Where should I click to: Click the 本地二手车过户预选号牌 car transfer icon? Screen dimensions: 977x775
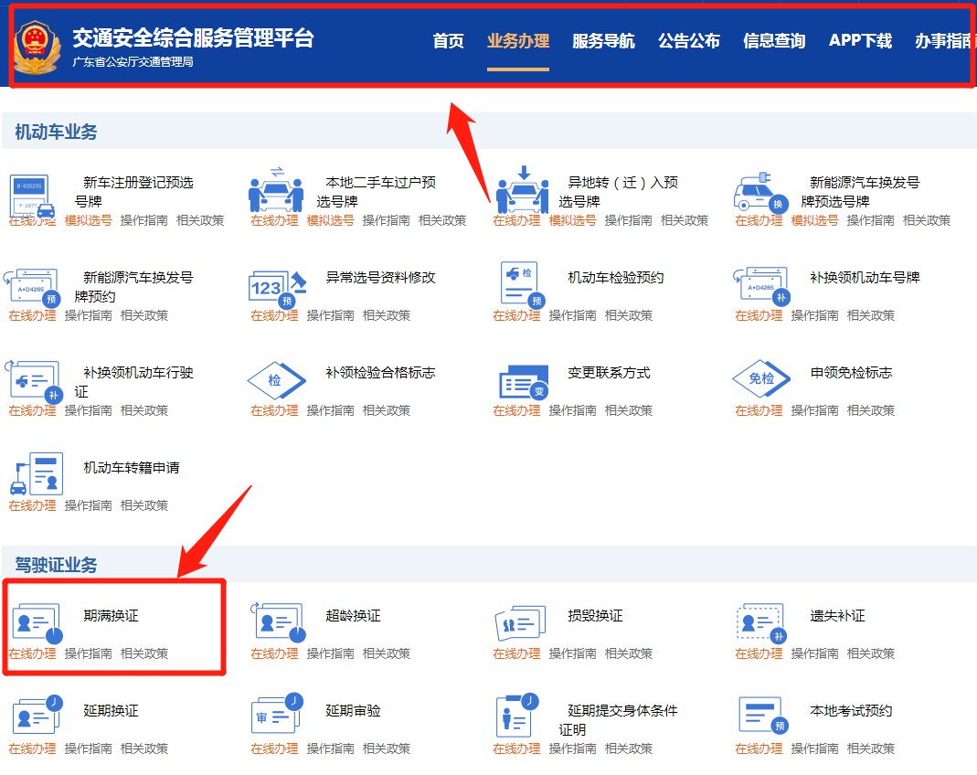pyautogui.click(x=276, y=189)
